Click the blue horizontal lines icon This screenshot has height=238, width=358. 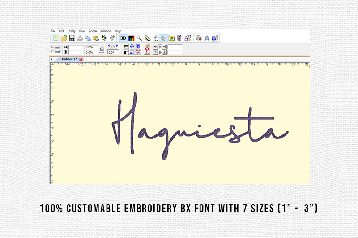(132, 52)
